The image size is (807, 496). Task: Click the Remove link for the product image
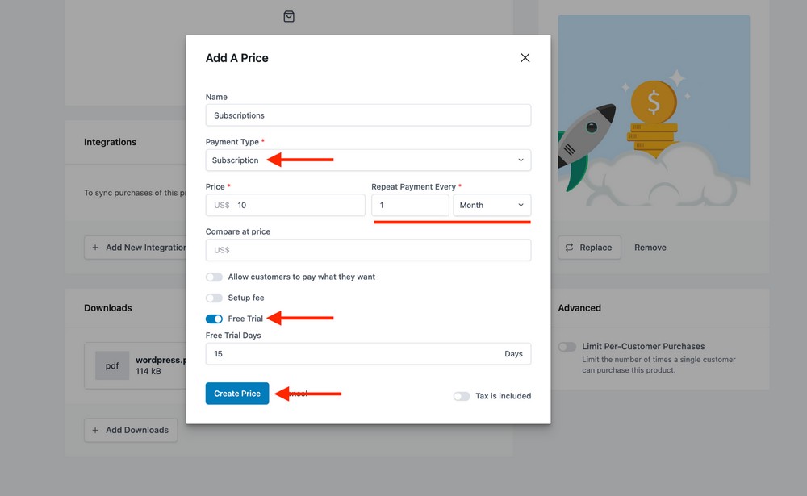click(x=650, y=247)
